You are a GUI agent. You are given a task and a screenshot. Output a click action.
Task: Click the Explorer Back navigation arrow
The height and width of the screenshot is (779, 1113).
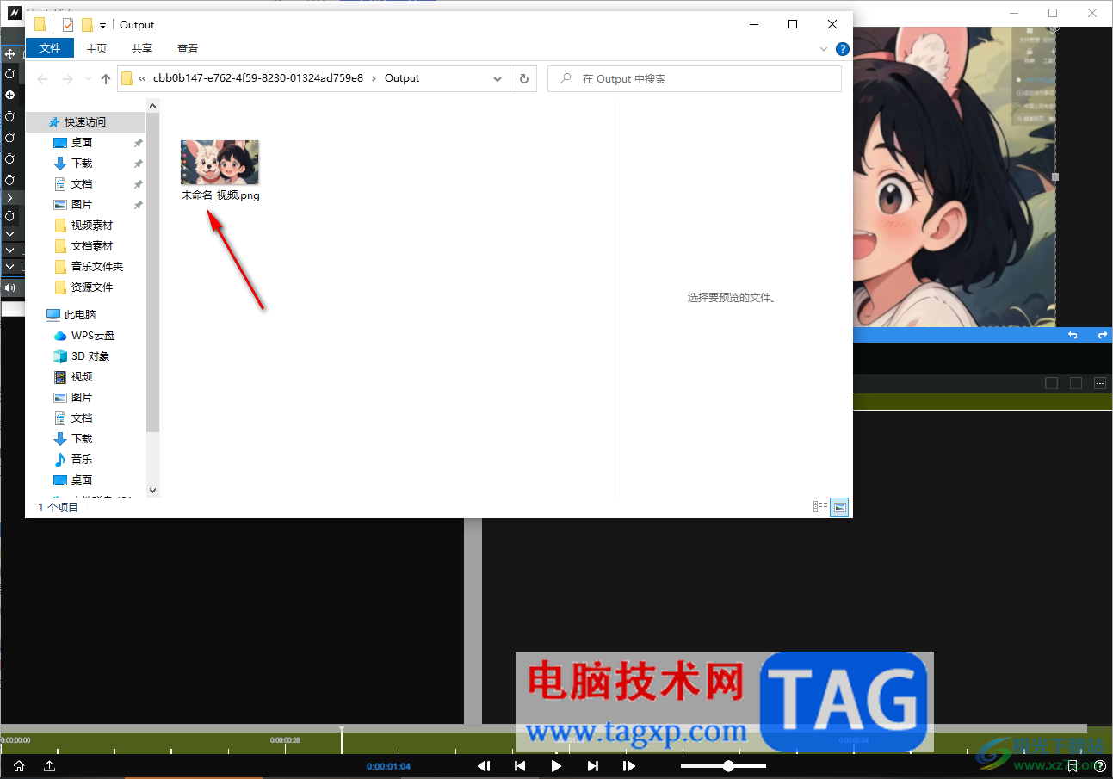pyautogui.click(x=42, y=78)
